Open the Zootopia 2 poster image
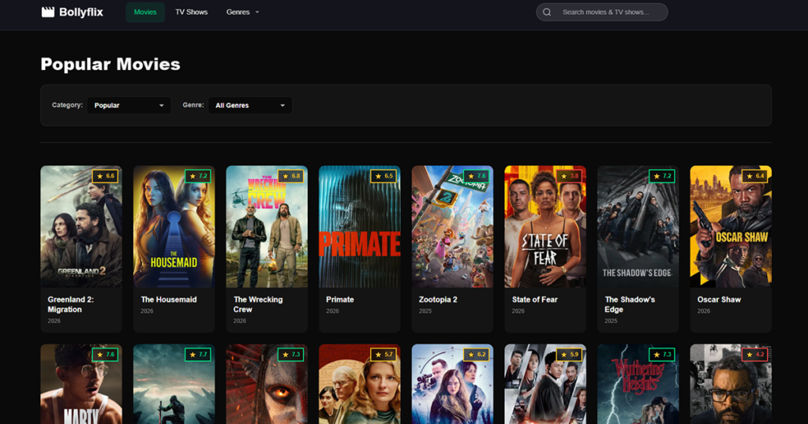This screenshot has width=808, height=424. pyautogui.click(x=452, y=226)
